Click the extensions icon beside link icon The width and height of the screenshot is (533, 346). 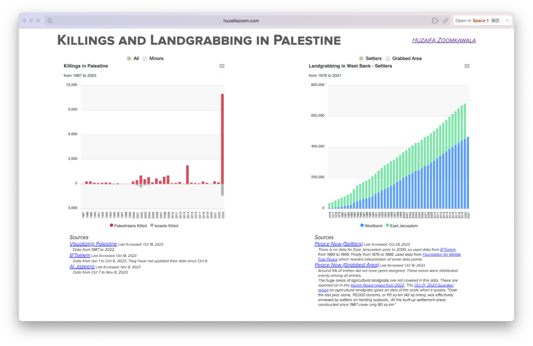click(435, 21)
